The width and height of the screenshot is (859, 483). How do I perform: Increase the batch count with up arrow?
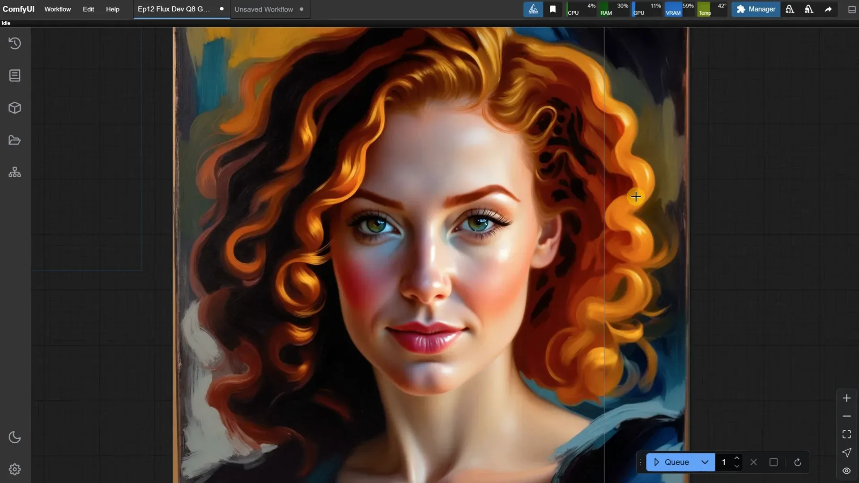(737, 458)
